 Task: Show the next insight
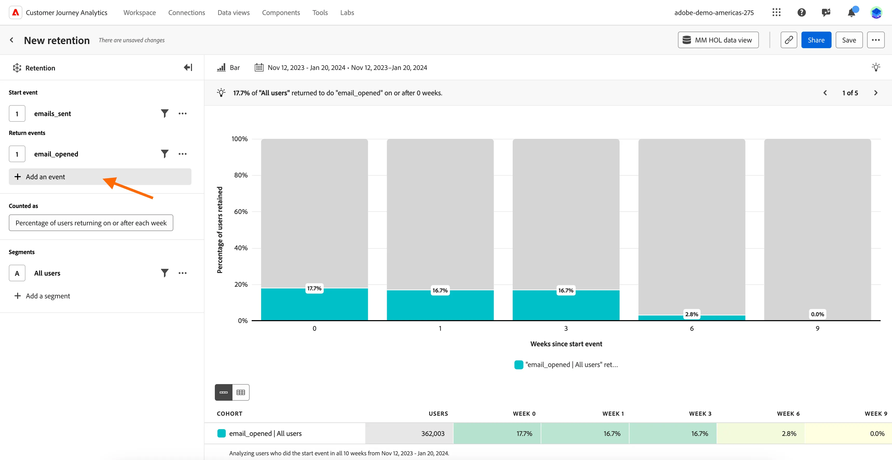click(876, 93)
